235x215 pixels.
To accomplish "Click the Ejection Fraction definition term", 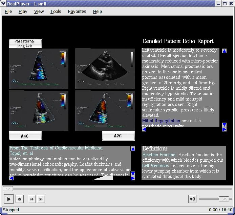I will tap(159, 155).
